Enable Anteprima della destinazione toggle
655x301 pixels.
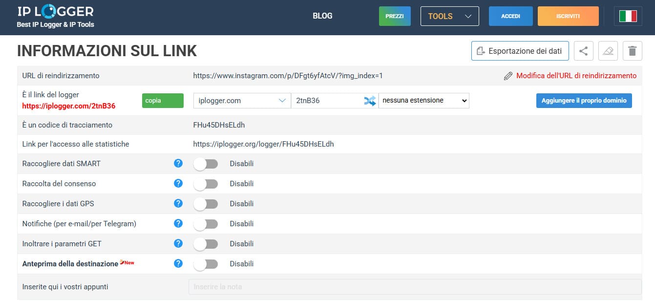click(x=206, y=264)
